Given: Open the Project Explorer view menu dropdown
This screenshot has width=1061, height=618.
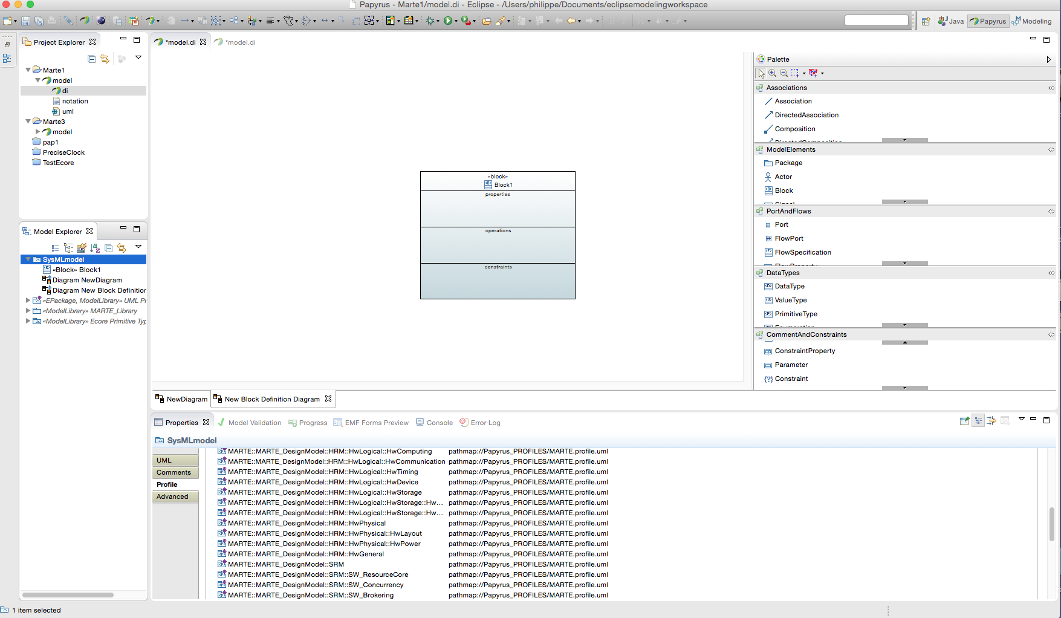Looking at the screenshot, I should 138,57.
